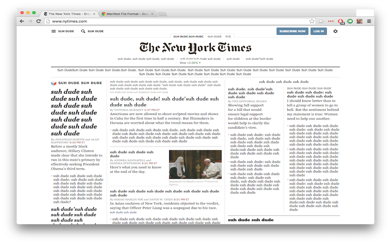Switch to the New York Times tab
This screenshot has width=391, height=244.
(70, 14)
